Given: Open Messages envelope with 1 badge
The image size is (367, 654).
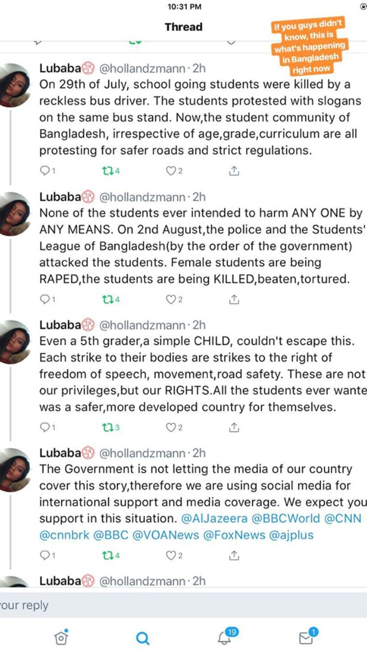Looking at the screenshot, I should point(306,637).
